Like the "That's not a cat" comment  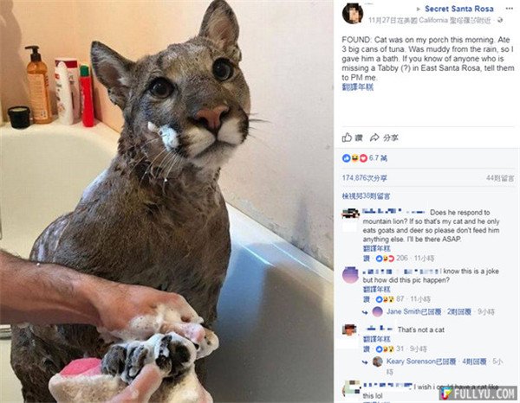pos(367,349)
